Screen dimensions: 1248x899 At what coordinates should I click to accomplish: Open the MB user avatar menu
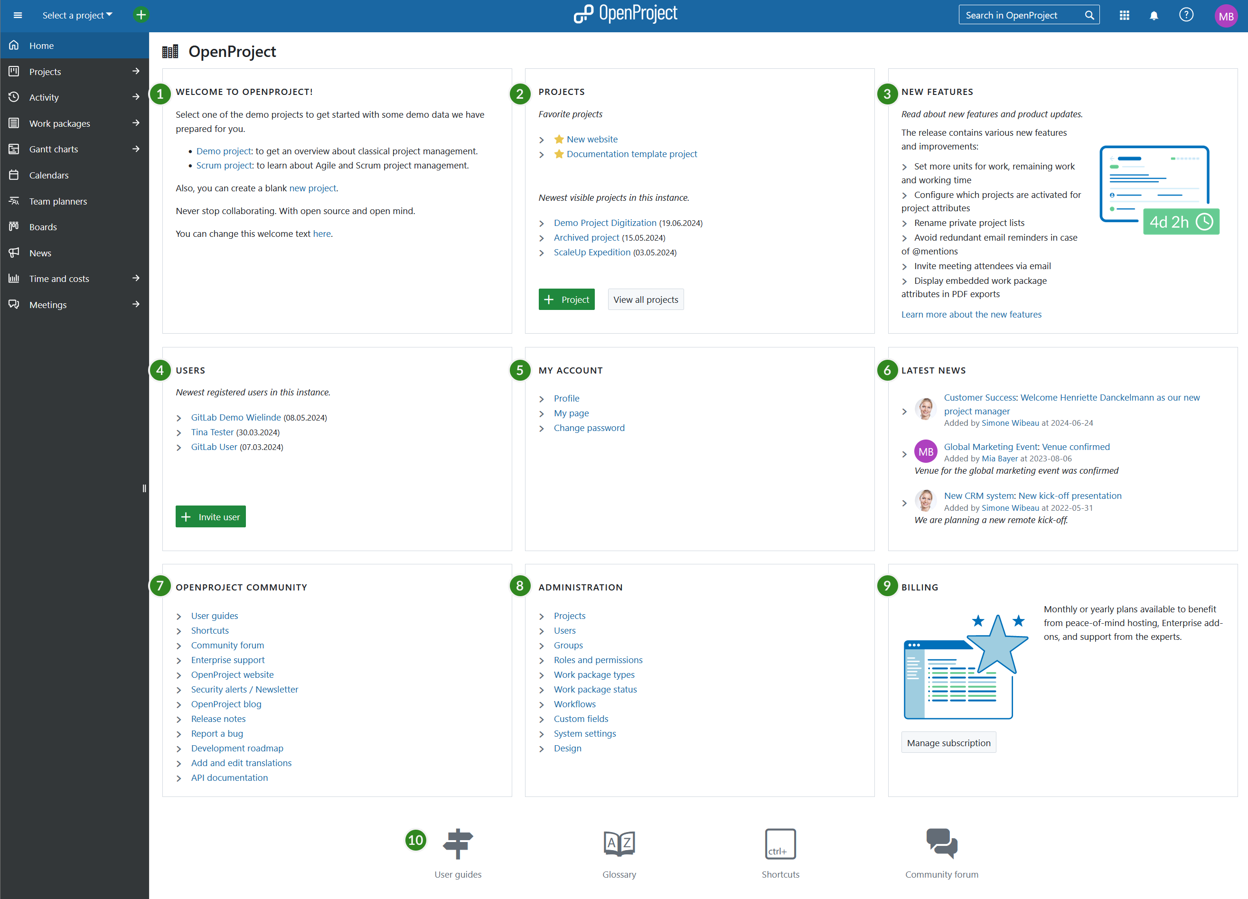click(x=1225, y=16)
